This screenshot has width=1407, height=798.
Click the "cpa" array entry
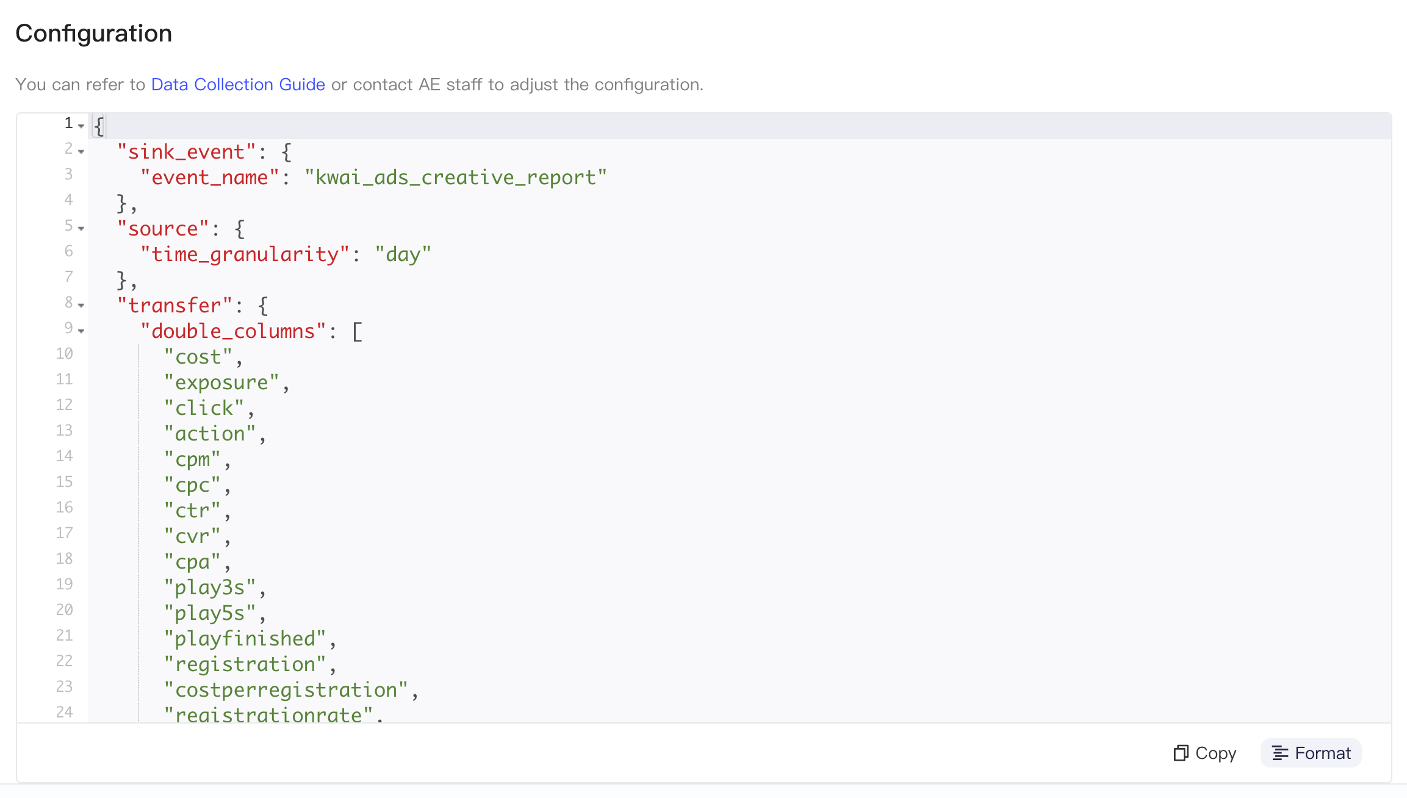[x=193, y=562]
